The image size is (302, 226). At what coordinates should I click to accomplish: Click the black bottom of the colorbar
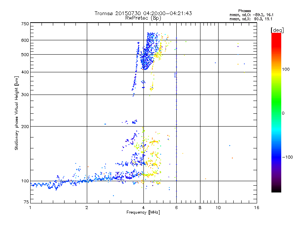click(276, 189)
